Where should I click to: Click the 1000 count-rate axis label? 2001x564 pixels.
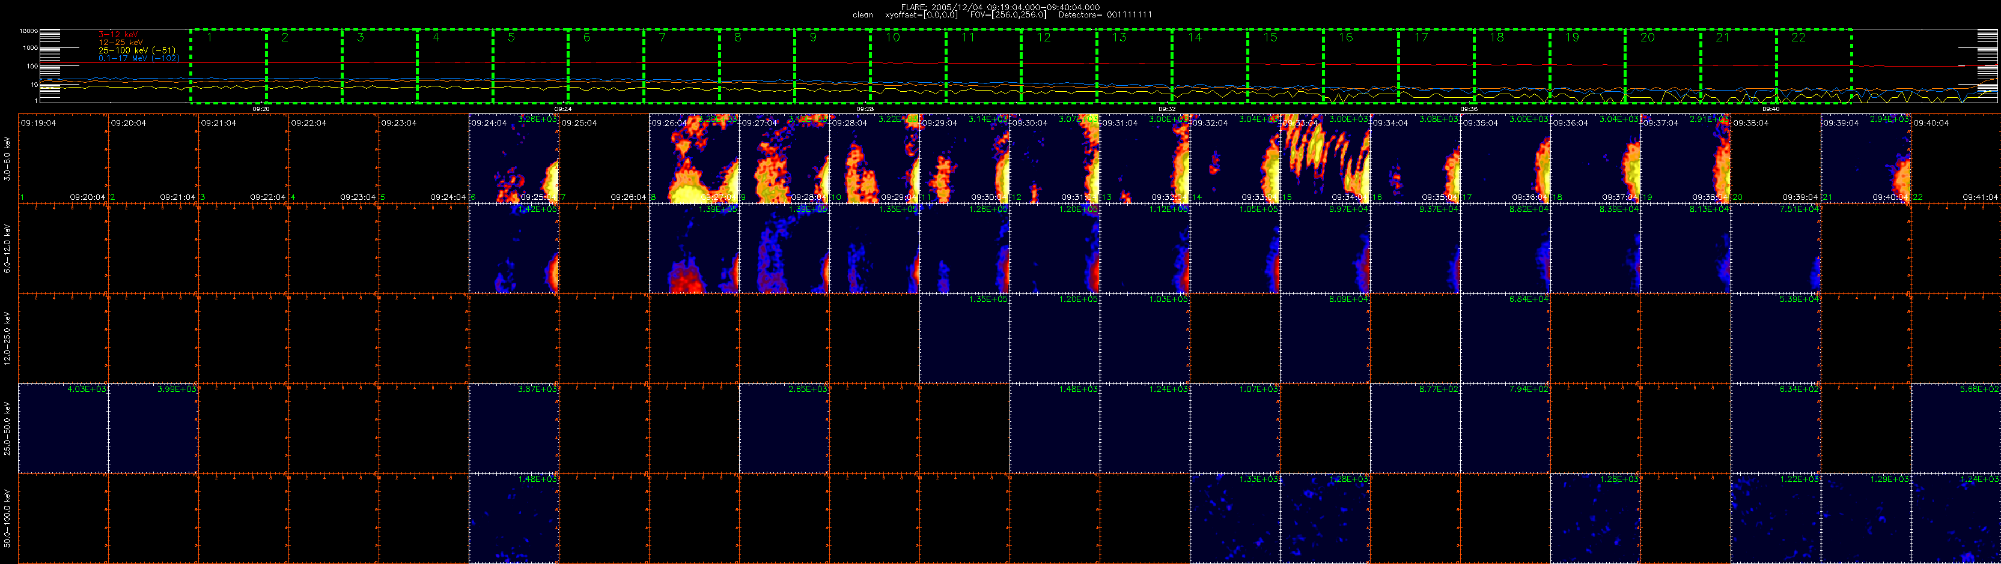pyautogui.click(x=30, y=48)
